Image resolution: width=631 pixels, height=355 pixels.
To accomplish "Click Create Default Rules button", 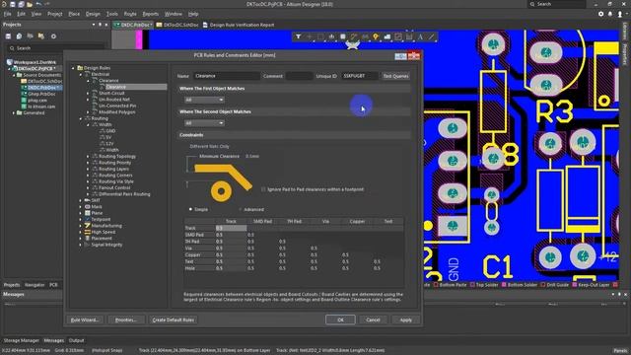I will (x=174, y=319).
